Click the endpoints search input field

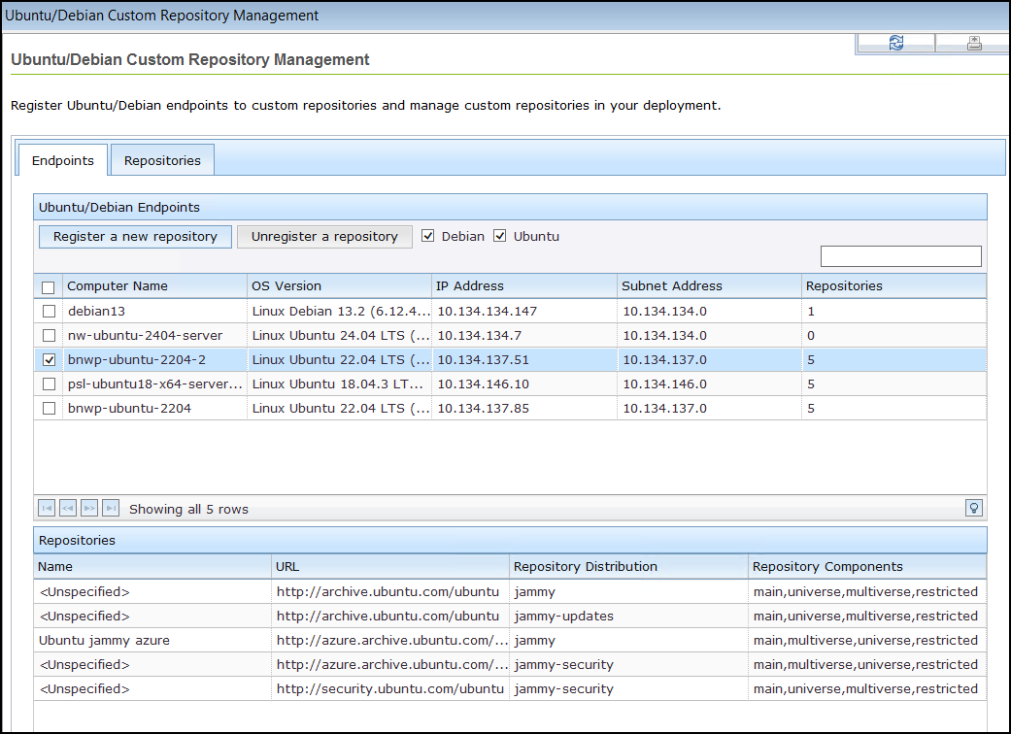coord(900,256)
